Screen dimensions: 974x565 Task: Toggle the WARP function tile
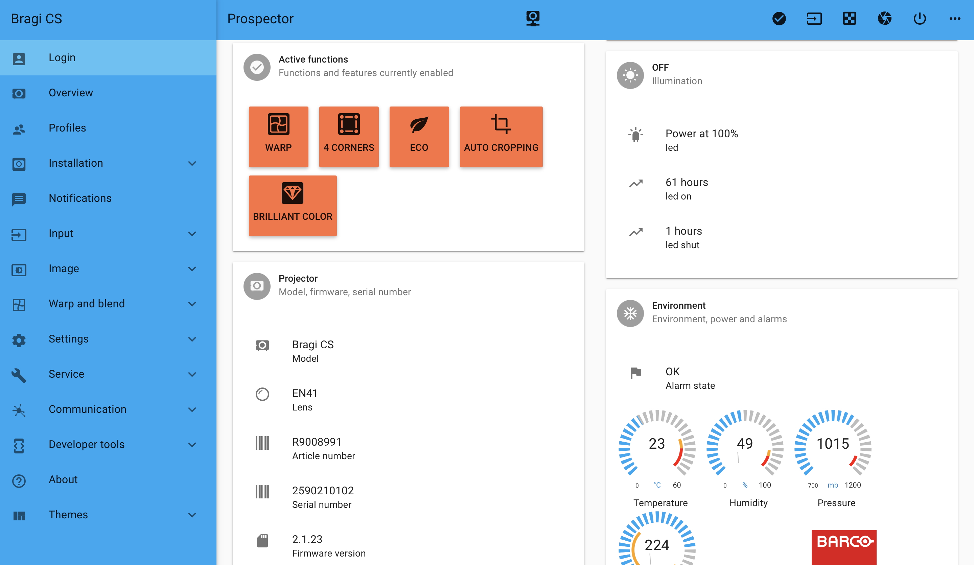(278, 136)
